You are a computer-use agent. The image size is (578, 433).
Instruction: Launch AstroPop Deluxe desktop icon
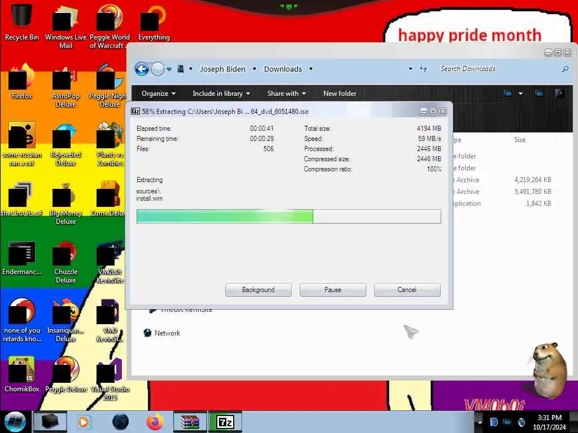coord(65,86)
